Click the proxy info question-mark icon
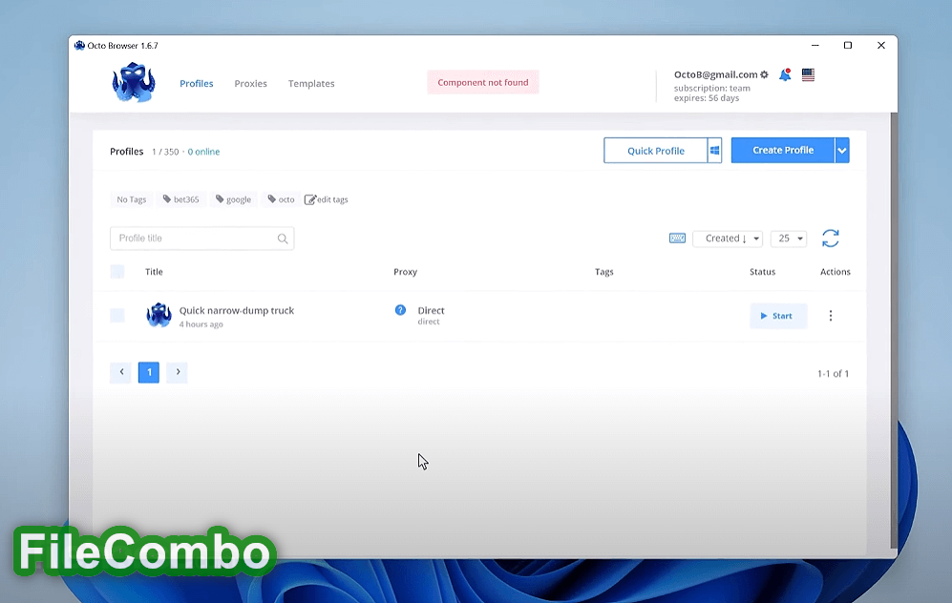The width and height of the screenshot is (952, 603). (x=400, y=310)
